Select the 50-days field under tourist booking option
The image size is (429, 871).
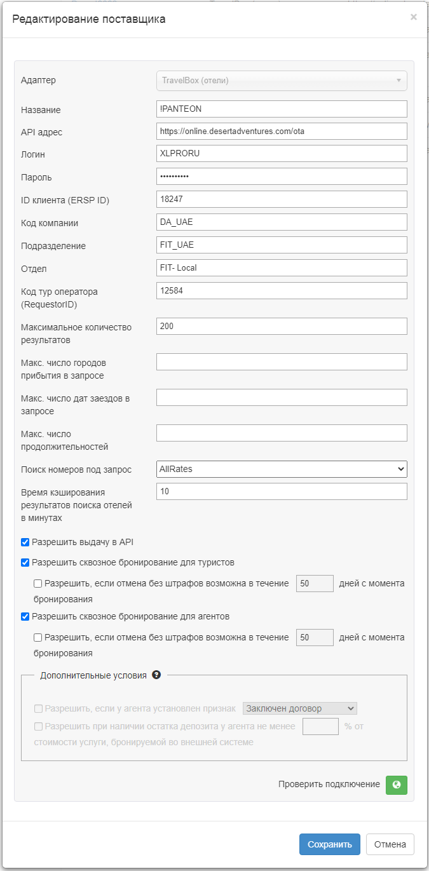click(x=314, y=583)
